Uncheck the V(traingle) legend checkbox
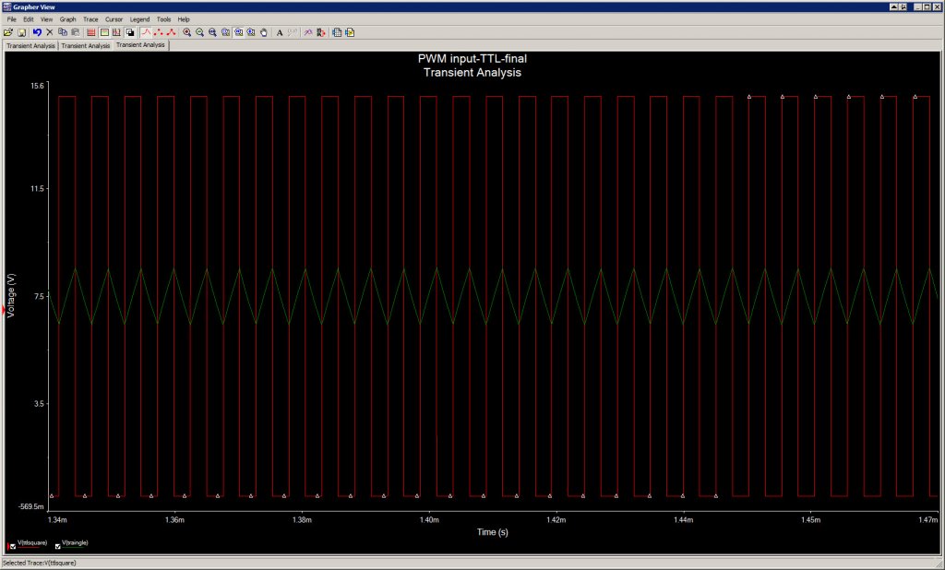The image size is (945, 570). 58,547
